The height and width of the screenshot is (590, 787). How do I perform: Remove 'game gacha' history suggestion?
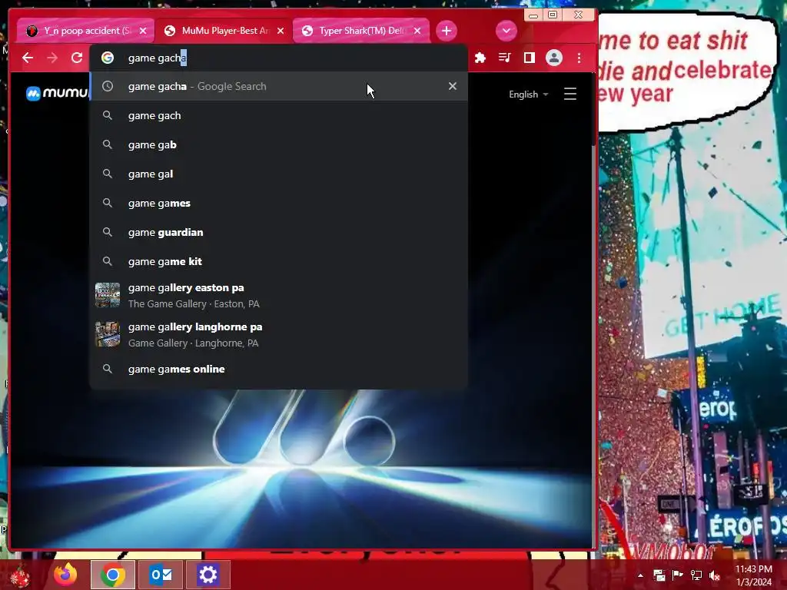pyautogui.click(x=452, y=86)
